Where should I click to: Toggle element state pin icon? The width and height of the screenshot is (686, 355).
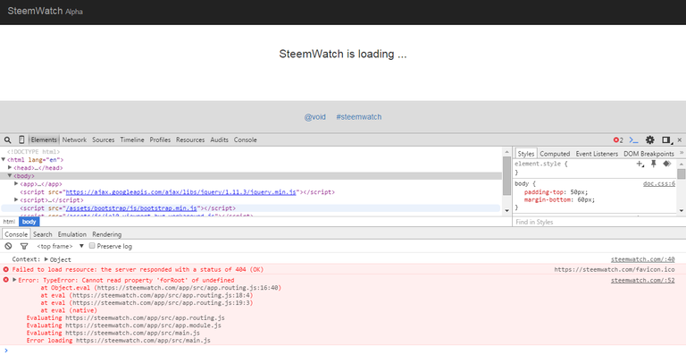654,164
